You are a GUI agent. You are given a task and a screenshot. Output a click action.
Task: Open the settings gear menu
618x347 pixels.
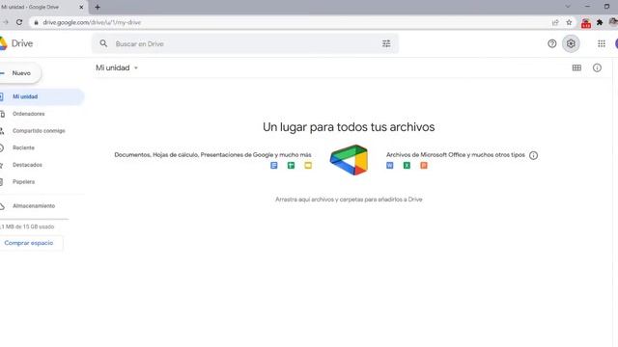(x=571, y=43)
